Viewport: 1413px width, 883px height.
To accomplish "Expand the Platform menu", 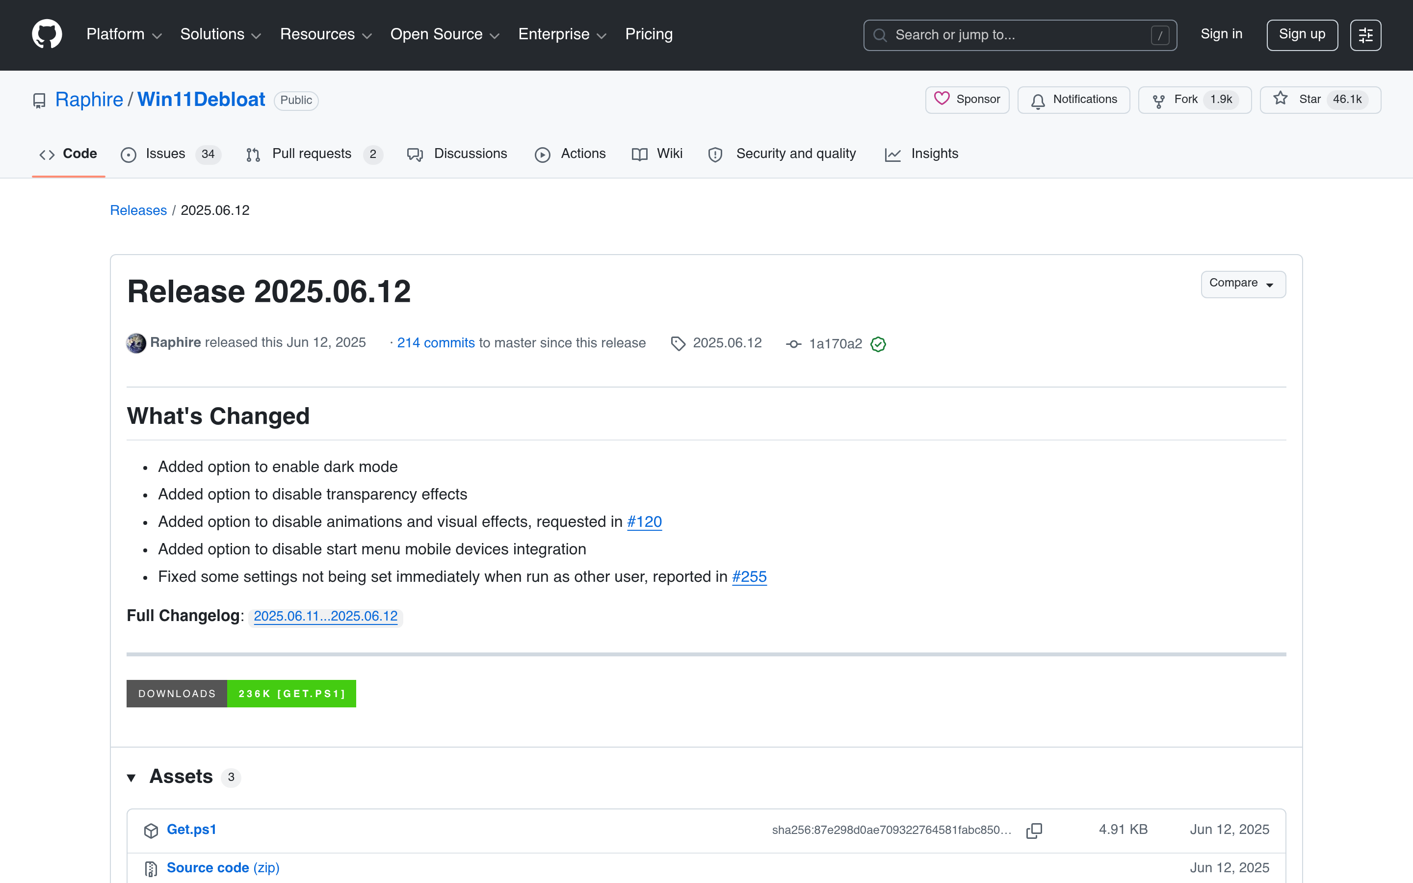I will (x=124, y=34).
